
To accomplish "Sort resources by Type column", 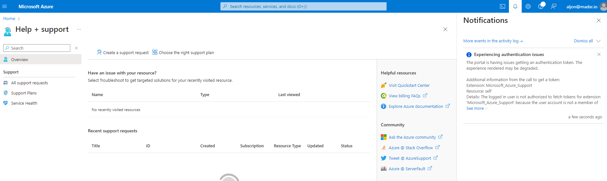I will coord(205,95).
